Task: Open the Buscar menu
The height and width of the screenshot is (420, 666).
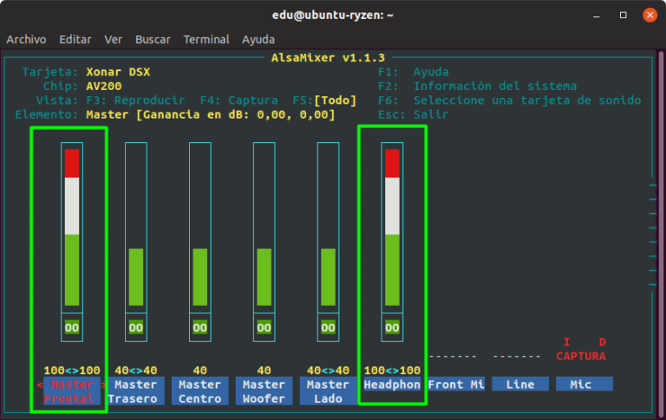Action: 153,40
